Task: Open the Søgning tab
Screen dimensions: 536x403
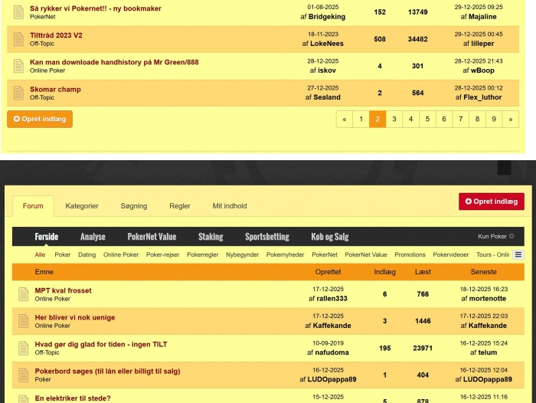Action: tap(134, 206)
